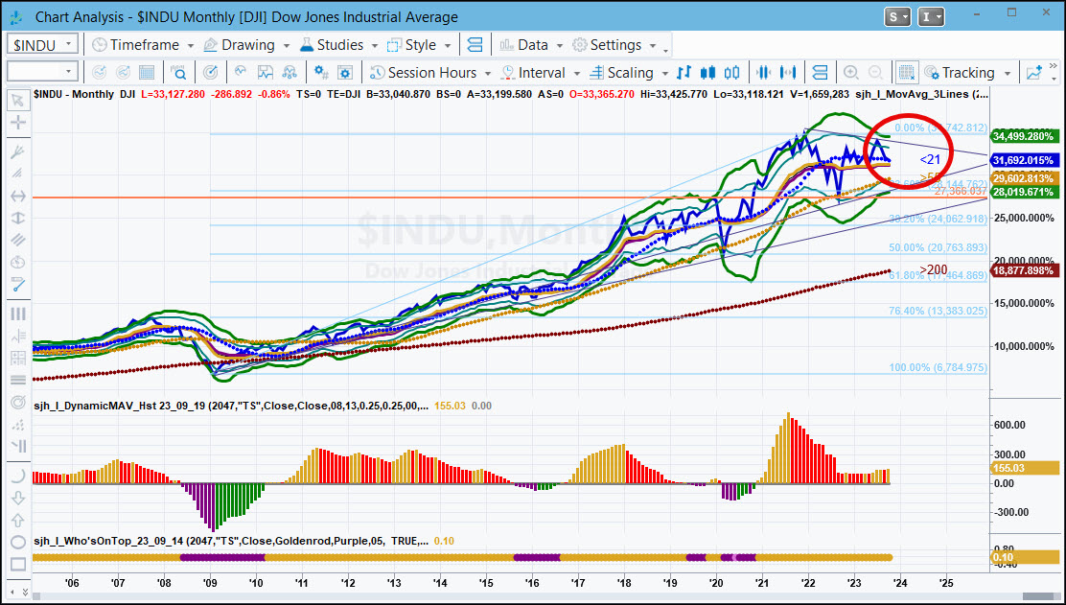Click the compress bar spacing icon
Viewport: 1066px width, 605px height.
(x=763, y=72)
